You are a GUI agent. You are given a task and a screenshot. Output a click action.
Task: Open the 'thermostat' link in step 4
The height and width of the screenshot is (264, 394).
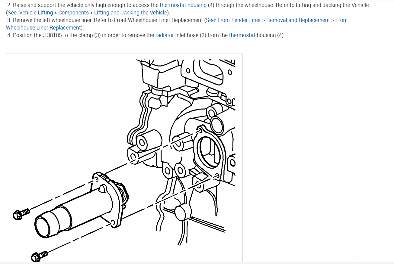click(x=242, y=35)
